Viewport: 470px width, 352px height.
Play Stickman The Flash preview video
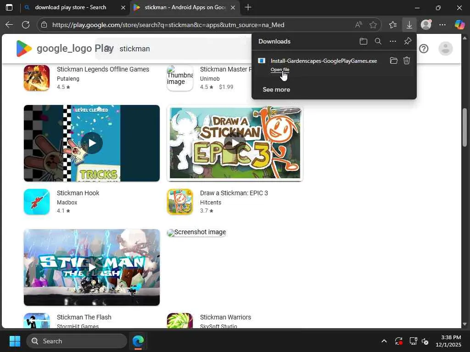click(92, 267)
